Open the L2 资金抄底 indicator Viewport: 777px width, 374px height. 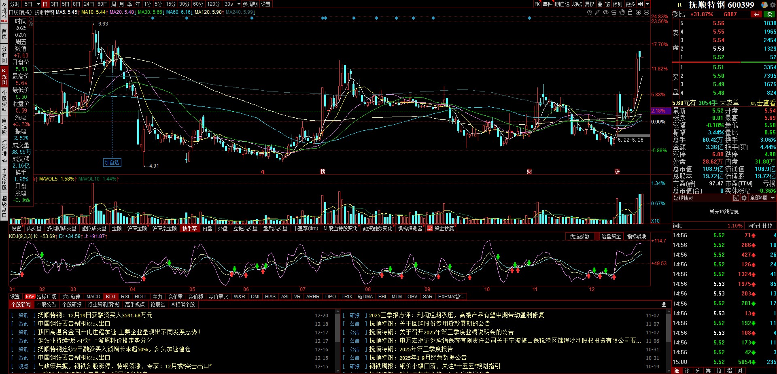(441, 229)
